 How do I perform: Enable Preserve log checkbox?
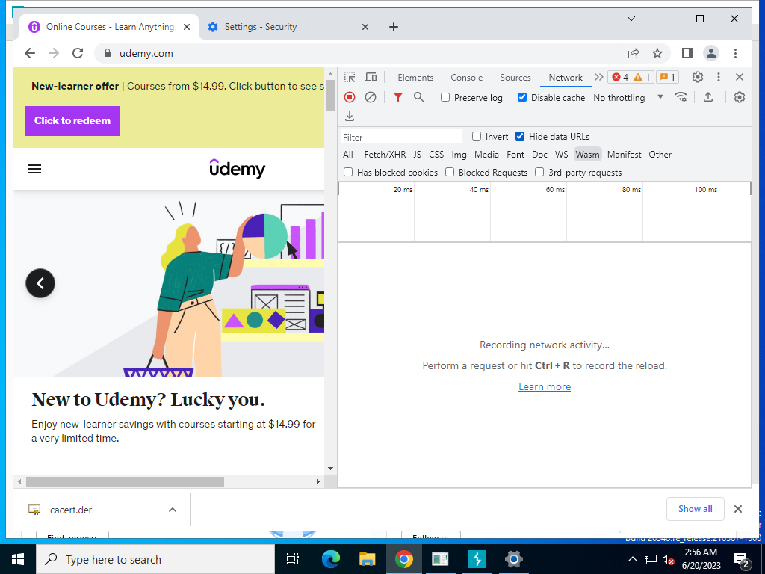445,97
